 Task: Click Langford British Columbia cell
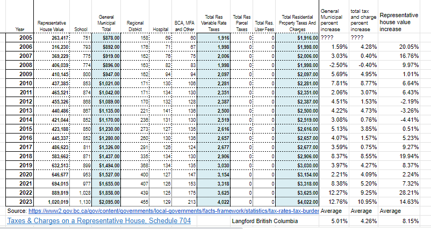pyautogui.click(x=265, y=221)
